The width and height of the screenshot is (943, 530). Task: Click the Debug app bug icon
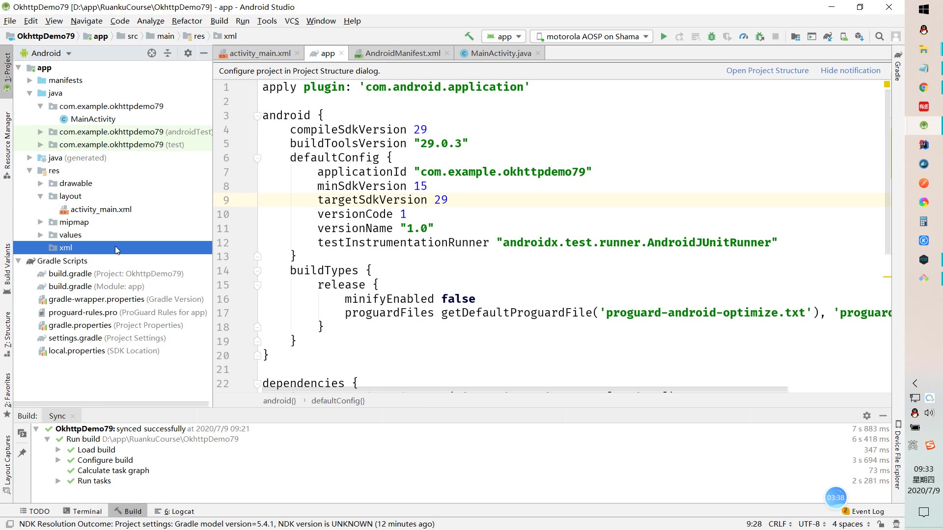point(711,36)
